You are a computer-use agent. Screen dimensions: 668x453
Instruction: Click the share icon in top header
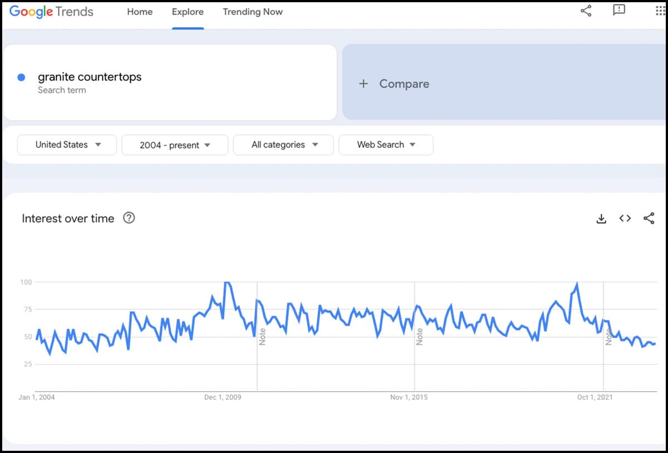[586, 11]
